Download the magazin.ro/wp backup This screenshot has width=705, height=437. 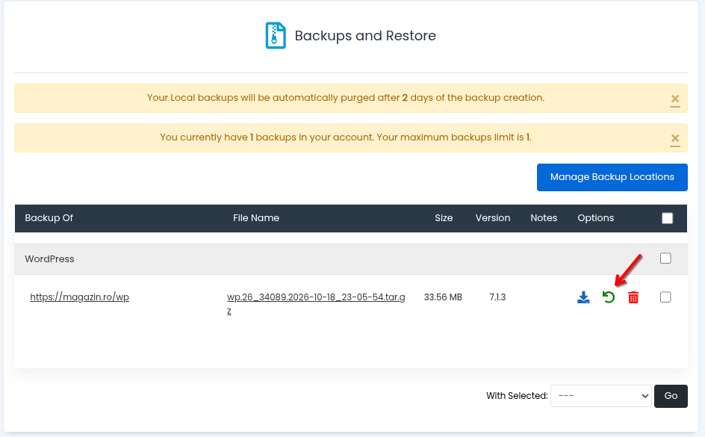coord(583,297)
